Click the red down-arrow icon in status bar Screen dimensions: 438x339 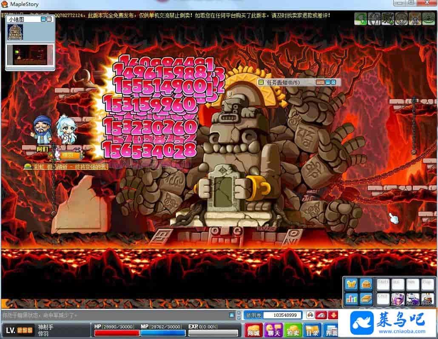point(332,315)
